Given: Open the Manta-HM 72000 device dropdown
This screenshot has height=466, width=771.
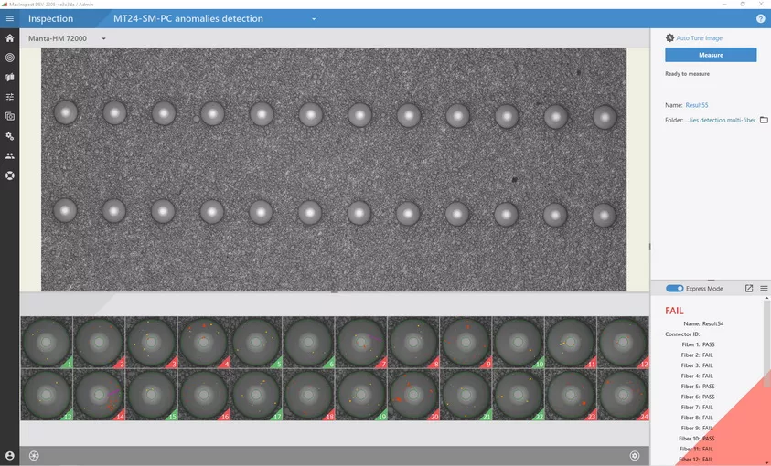Looking at the screenshot, I should coord(104,38).
